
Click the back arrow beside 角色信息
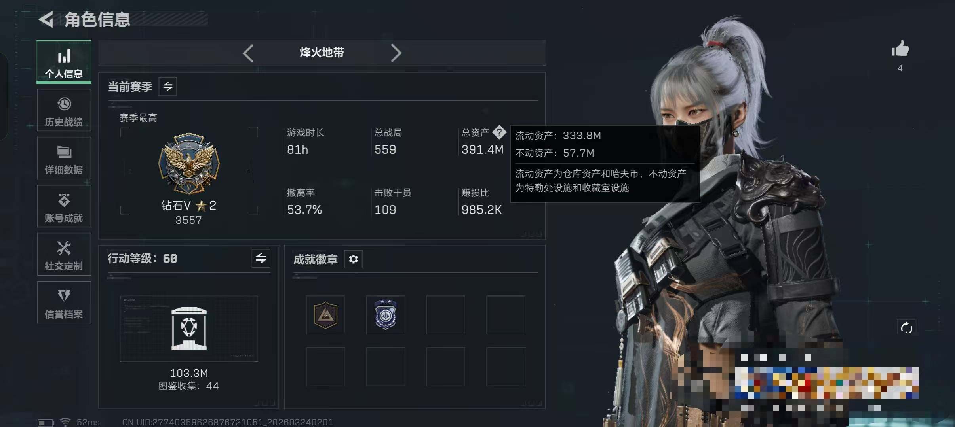pos(46,19)
